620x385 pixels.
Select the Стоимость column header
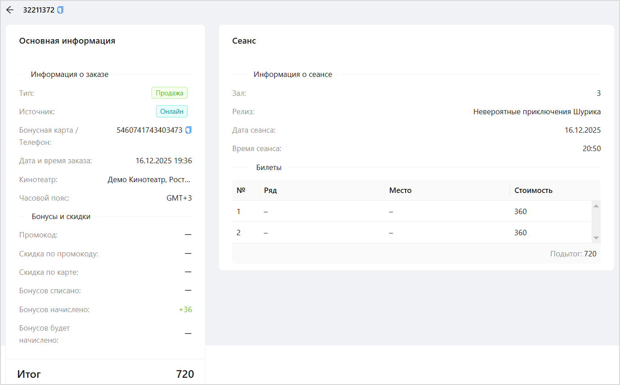533,190
